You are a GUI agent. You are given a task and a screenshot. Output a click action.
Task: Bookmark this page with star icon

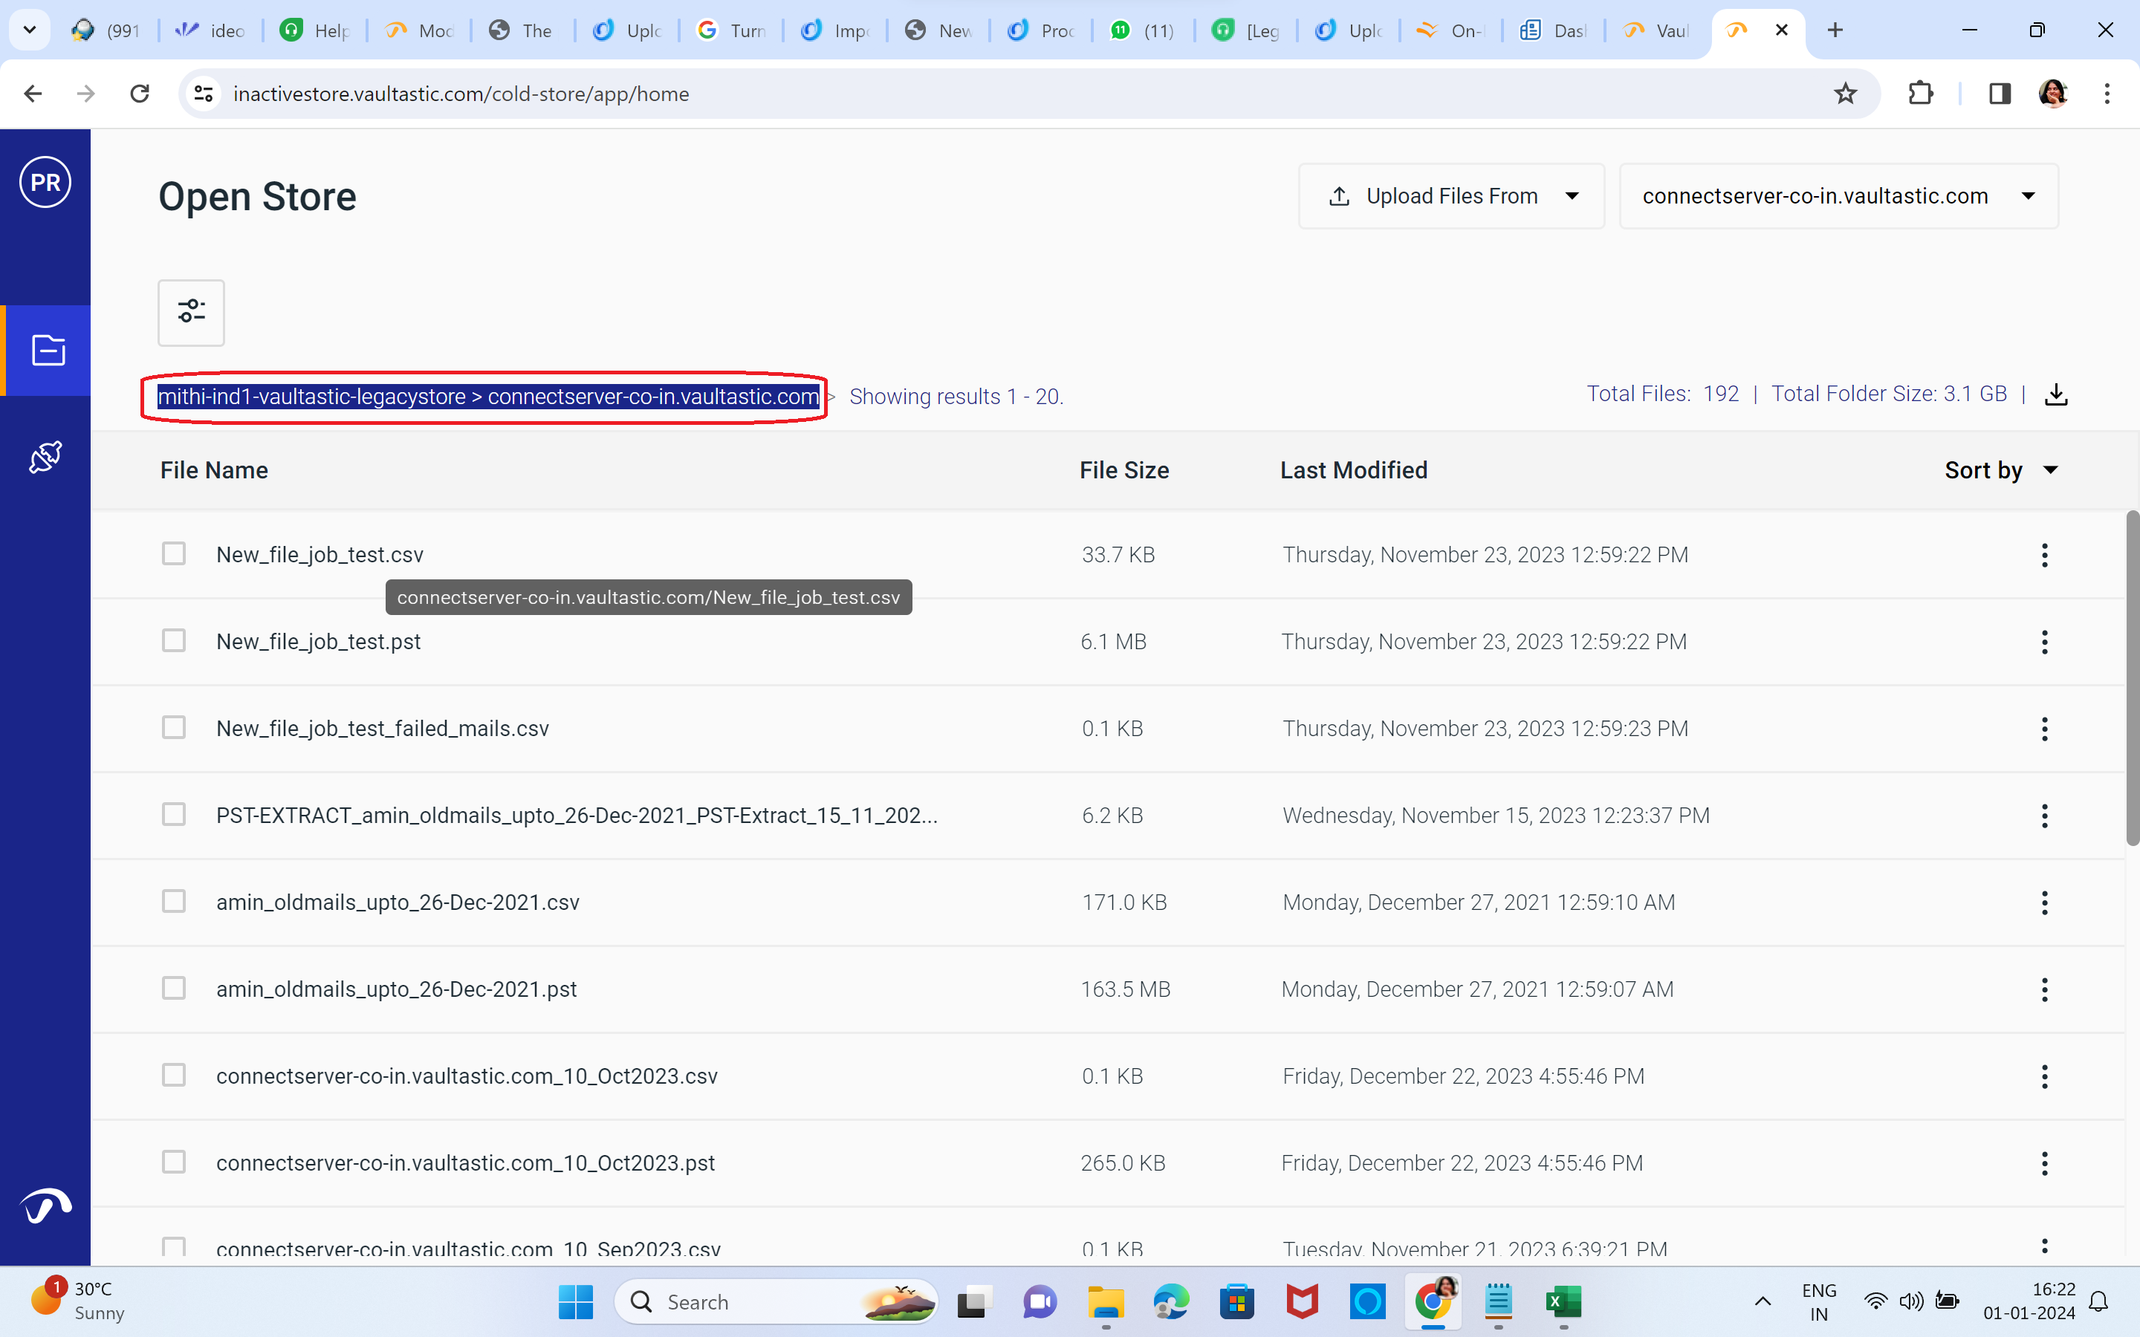tap(1845, 94)
